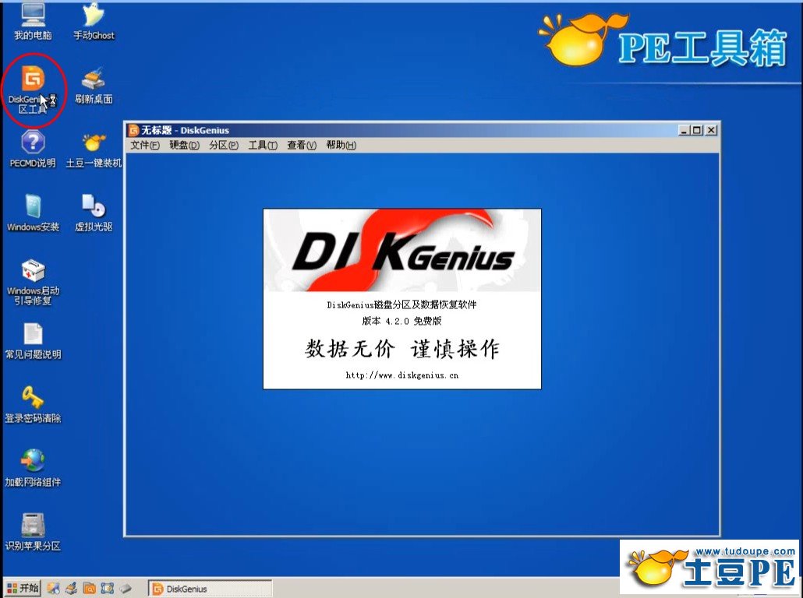Open 帮助(H) menu
Screen dimensions: 803x598
coord(341,146)
